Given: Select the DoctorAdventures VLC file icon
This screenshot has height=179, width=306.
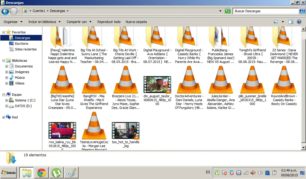Looking at the screenshot, I should [x=189, y=79].
